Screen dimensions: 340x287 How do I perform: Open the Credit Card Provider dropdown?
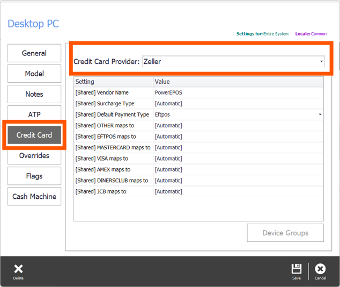[233, 61]
